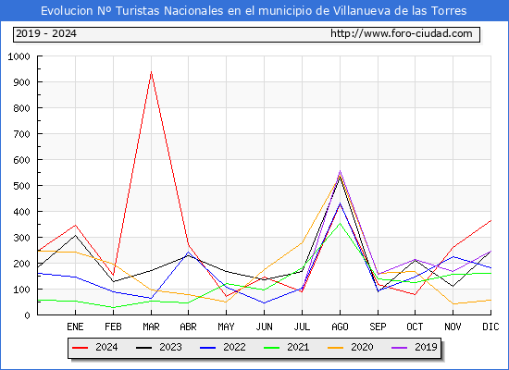
Task: Click the green 2021 low point at FEB
Action: (x=113, y=307)
